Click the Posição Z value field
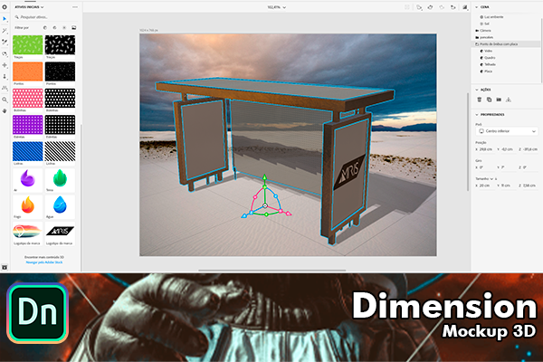The image size is (543, 362). click(x=530, y=149)
